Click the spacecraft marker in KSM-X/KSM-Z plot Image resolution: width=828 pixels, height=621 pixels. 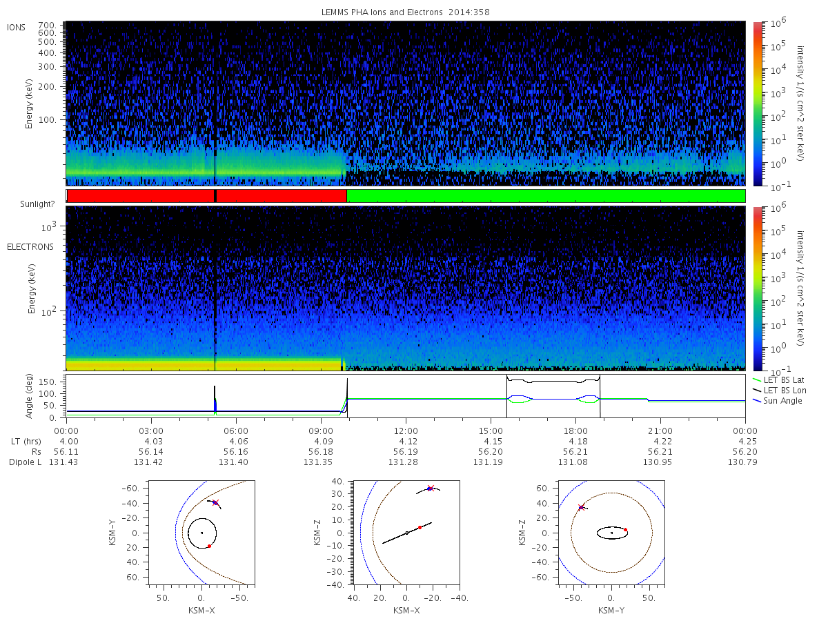coord(430,489)
